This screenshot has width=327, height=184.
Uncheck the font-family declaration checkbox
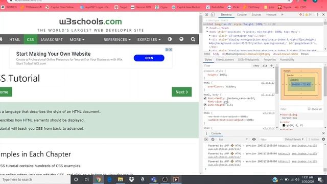[x=205, y=98]
